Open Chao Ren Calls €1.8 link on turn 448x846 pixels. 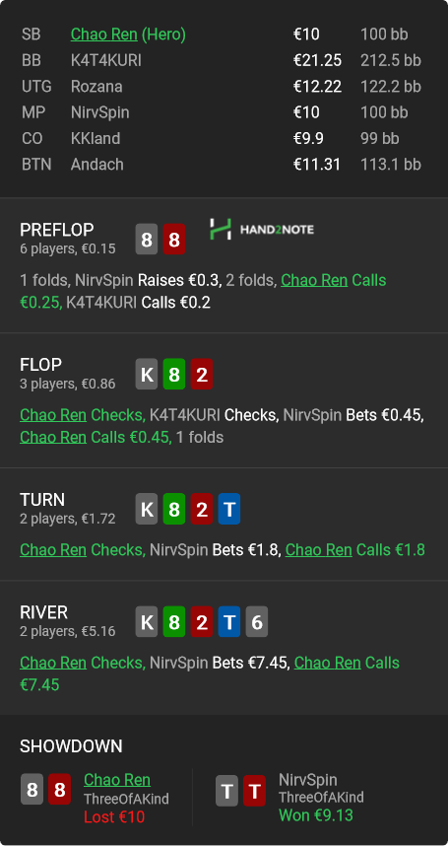coord(318,550)
